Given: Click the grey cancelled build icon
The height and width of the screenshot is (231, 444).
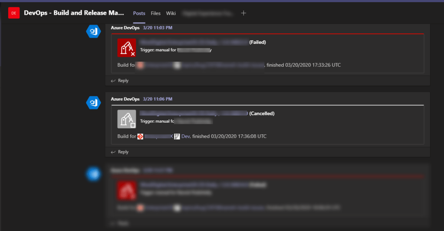Looking at the screenshot, I should [x=127, y=119].
